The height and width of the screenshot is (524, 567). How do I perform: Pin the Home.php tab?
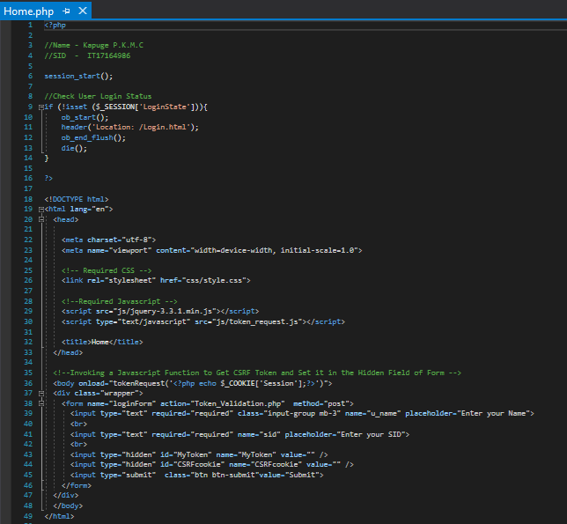[66, 11]
